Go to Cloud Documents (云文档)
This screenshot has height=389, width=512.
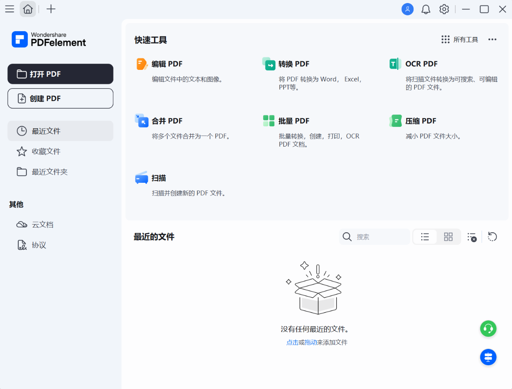(x=43, y=225)
